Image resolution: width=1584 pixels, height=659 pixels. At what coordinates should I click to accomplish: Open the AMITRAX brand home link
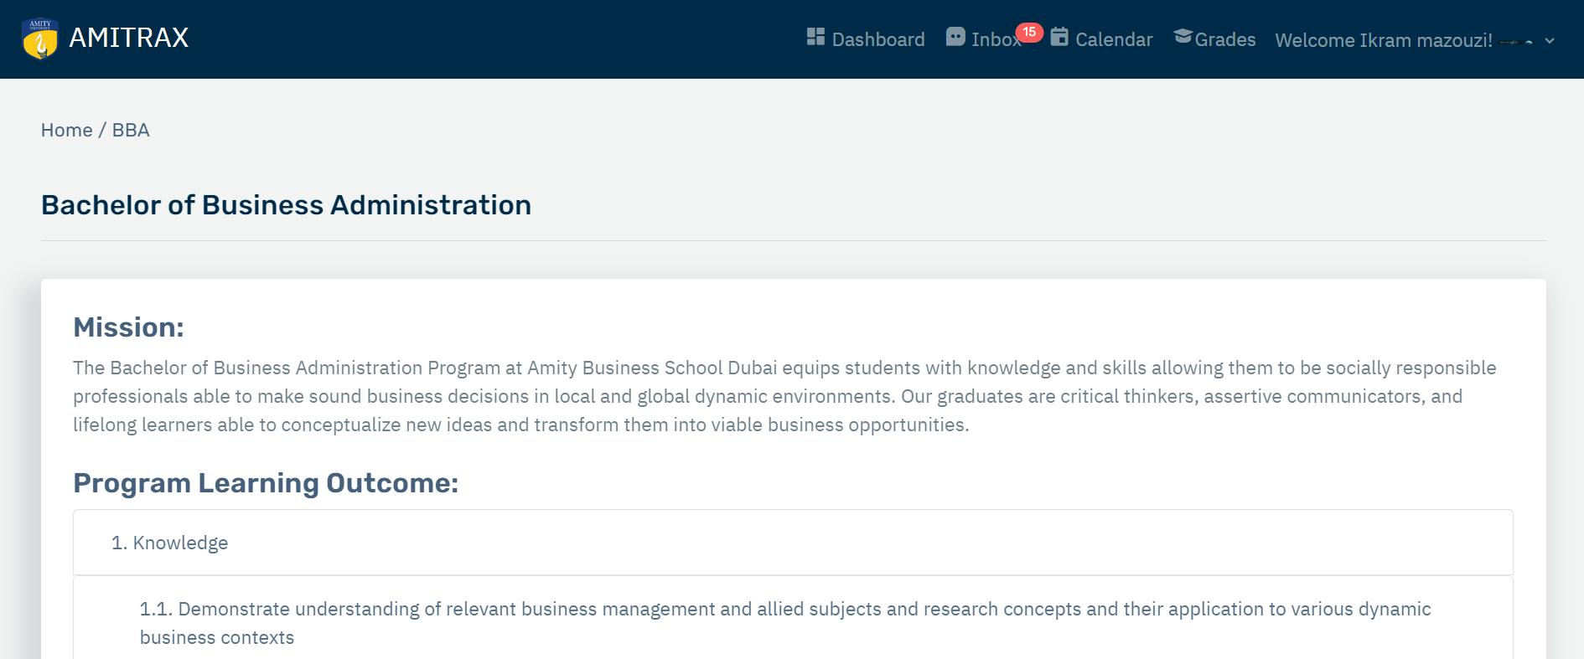click(x=128, y=38)
